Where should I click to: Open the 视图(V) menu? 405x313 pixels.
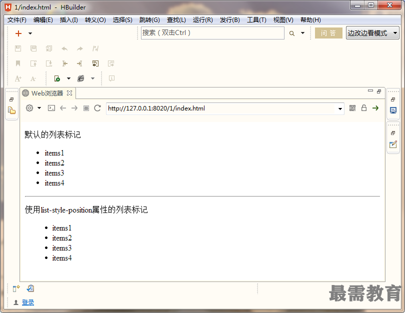click(x=283, y=20)
